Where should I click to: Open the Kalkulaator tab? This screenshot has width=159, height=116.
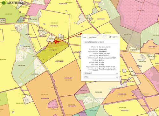pos(93,37)
